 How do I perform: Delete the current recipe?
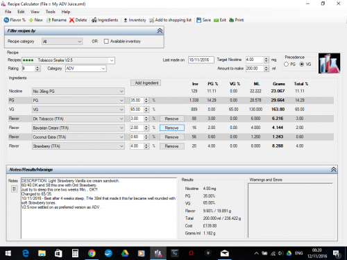coord(78,20)
